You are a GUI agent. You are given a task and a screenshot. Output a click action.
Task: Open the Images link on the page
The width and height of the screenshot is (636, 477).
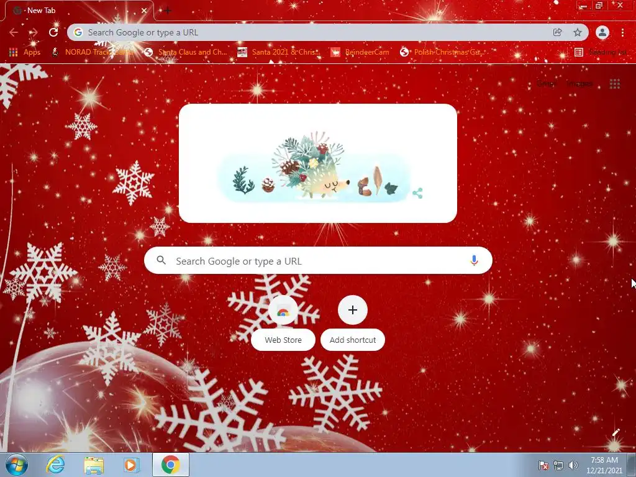tap(579, 84)
